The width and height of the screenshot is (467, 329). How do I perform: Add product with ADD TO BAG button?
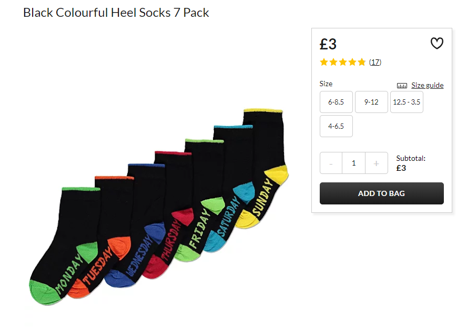click(x=381, y=193)
